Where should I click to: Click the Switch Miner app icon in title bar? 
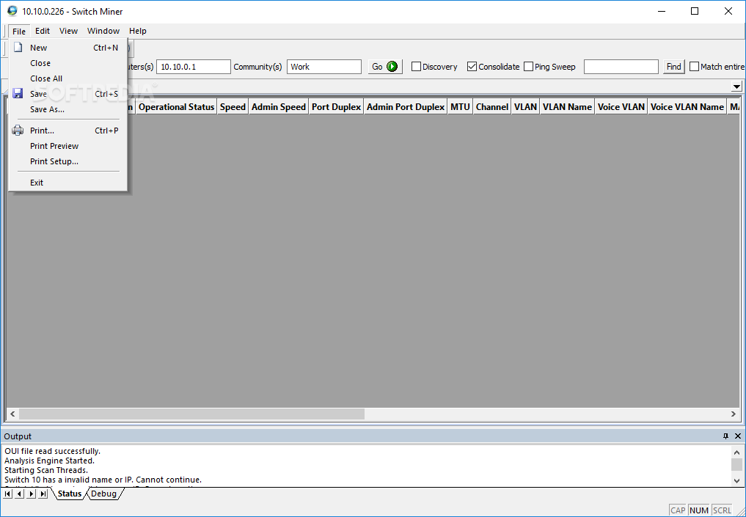click(x=12, y=11)
